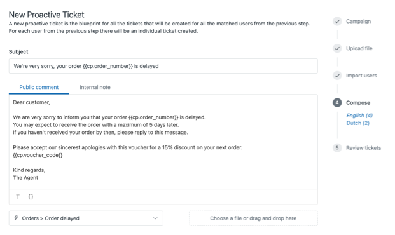This screenshot has height=235, width=395.
Task: Click the text formatting T icon
Action: 18,197
